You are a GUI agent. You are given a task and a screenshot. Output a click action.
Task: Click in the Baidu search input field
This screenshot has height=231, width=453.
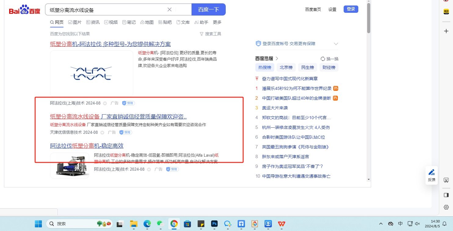[x=107, y=10]
